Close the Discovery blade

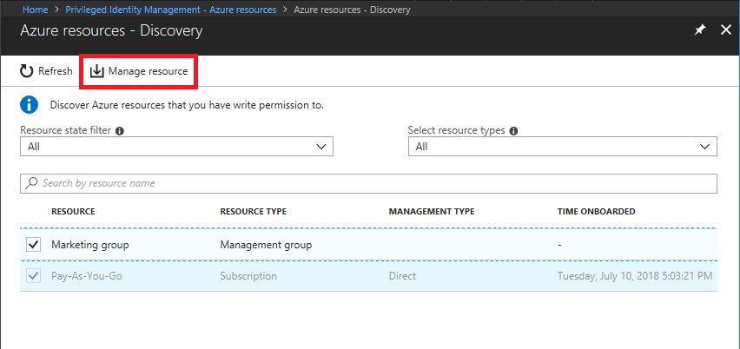point(726,30)
